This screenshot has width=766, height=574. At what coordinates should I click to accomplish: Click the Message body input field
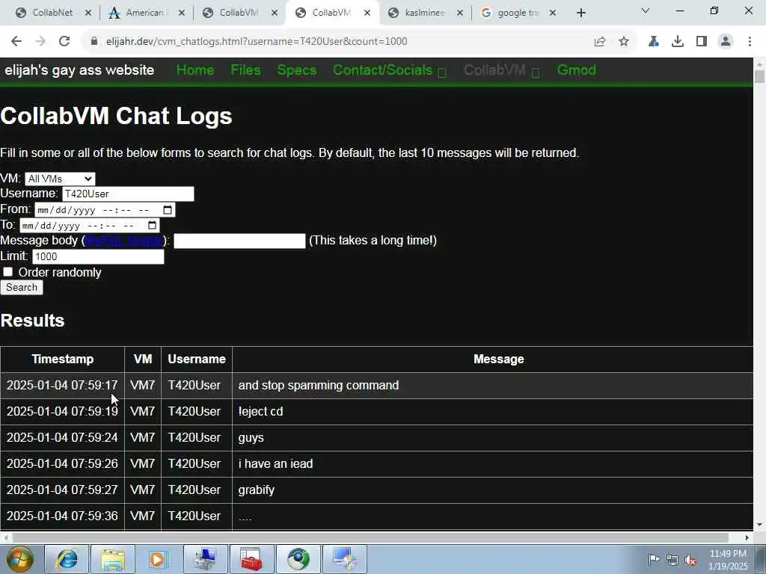(239, 241)
